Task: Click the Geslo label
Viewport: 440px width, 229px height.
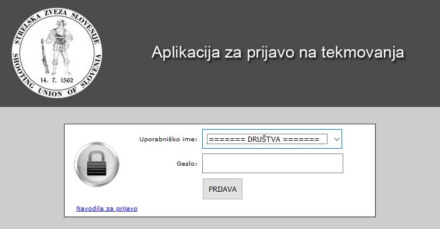Action: [187, 163]
